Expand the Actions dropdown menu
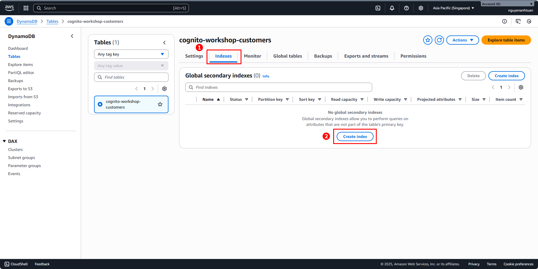538x269 pixels. pos(462,40)
